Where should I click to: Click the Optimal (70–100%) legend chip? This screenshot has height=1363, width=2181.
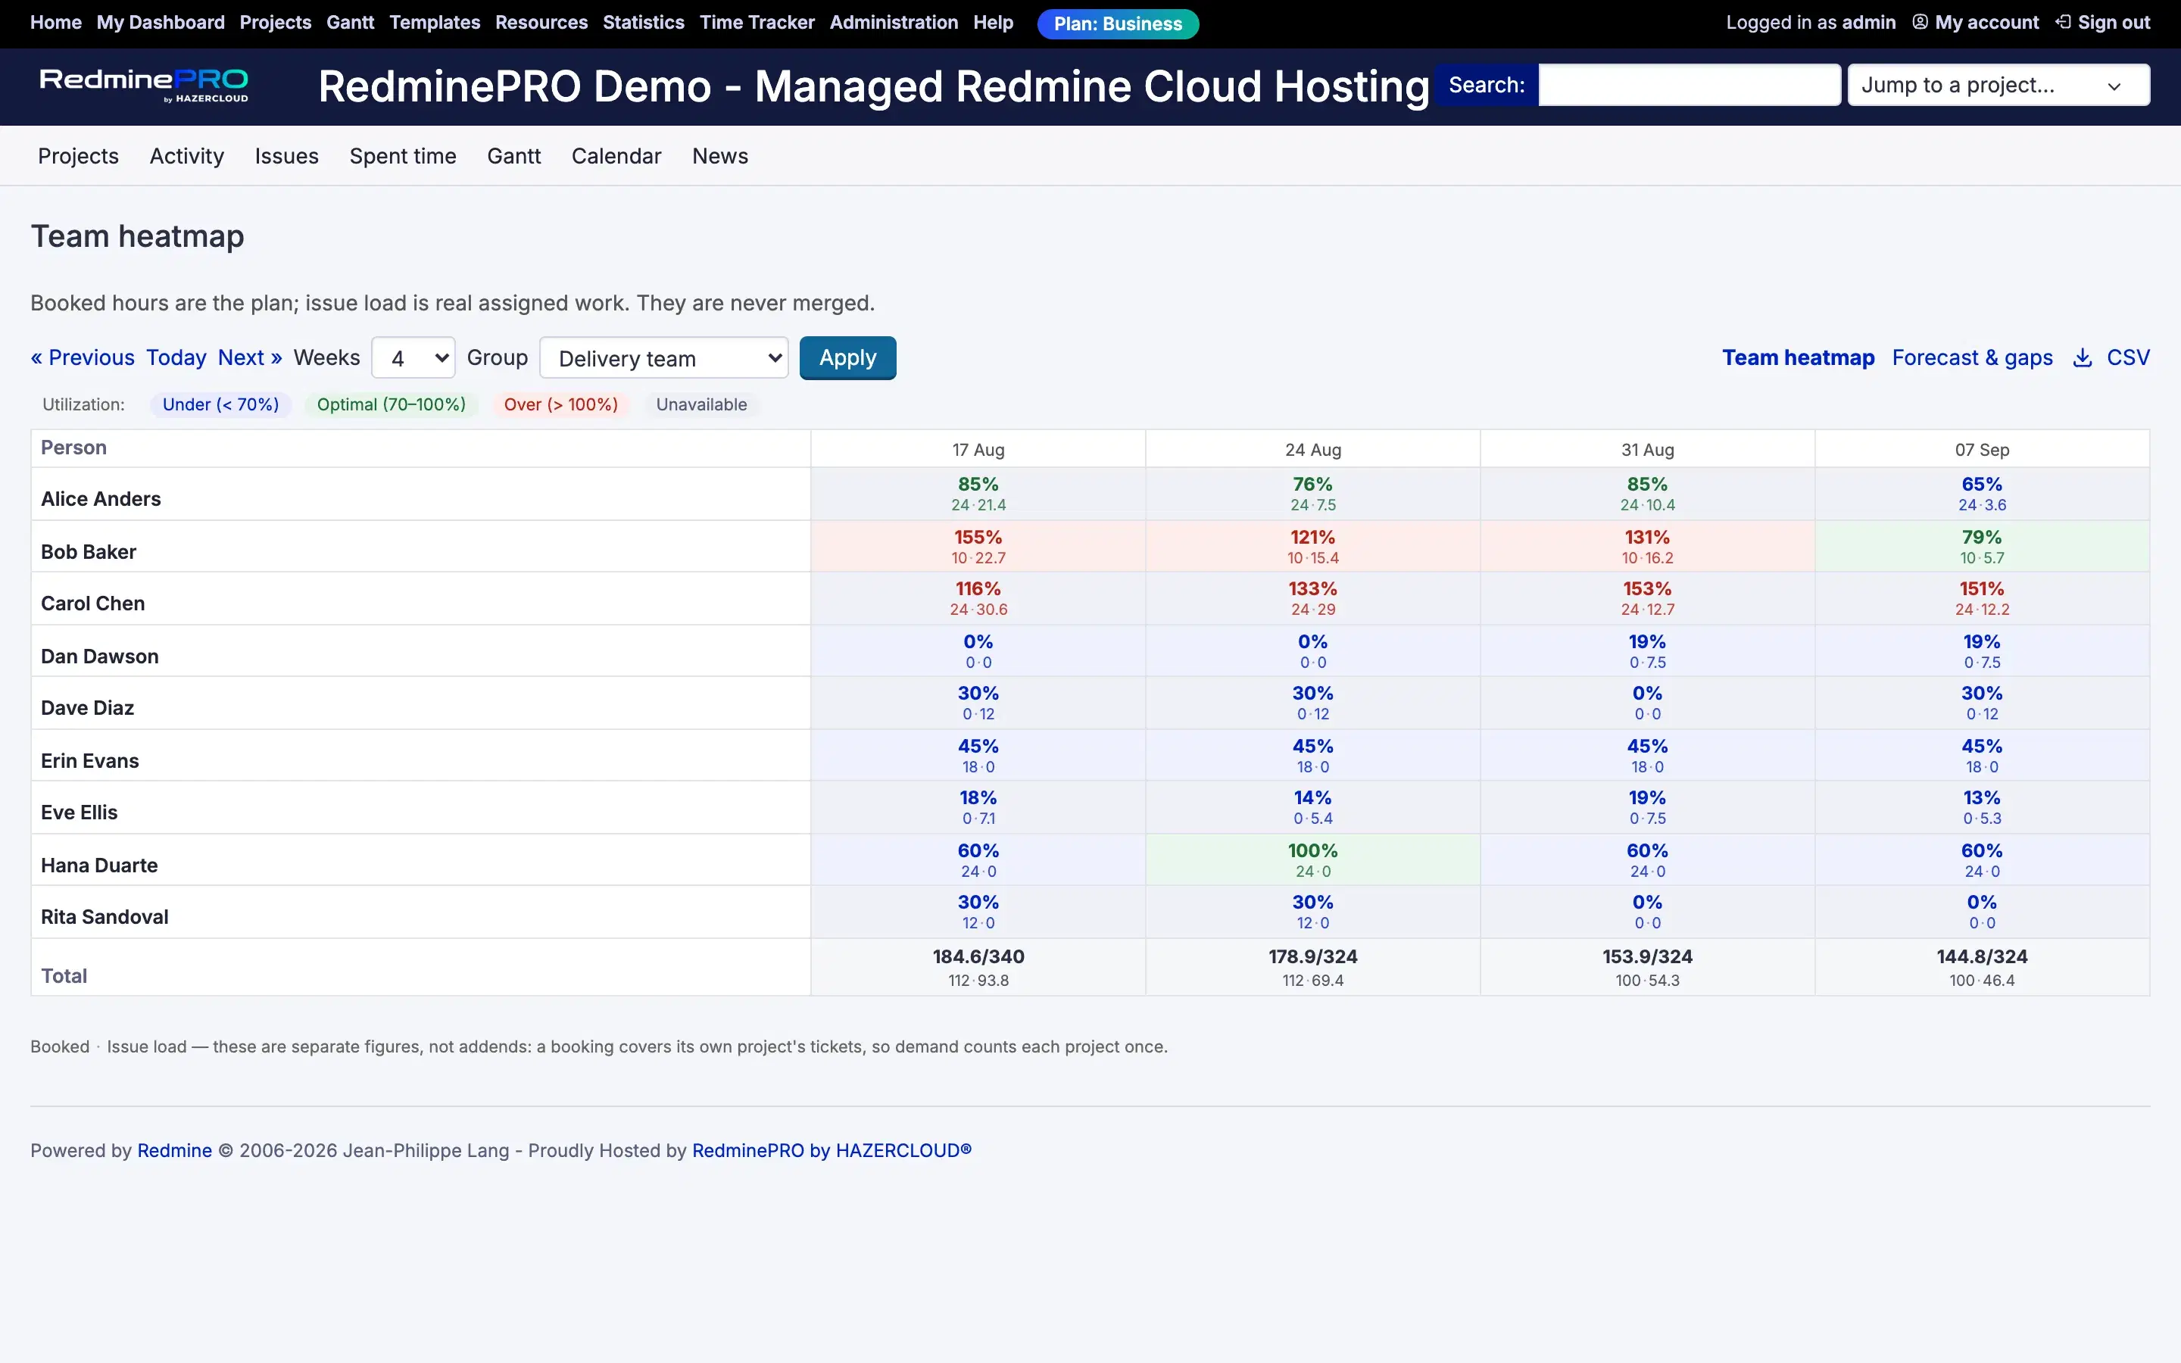[391, 405]
